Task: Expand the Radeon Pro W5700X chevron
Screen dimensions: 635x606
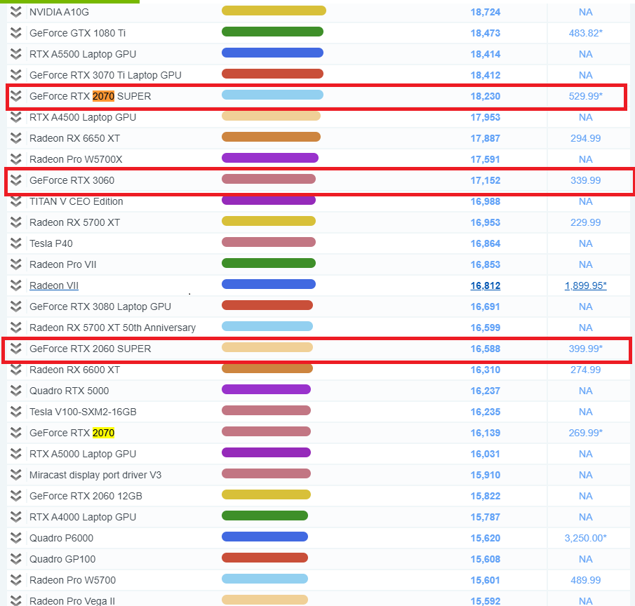Action: click(x=16, y=159)
